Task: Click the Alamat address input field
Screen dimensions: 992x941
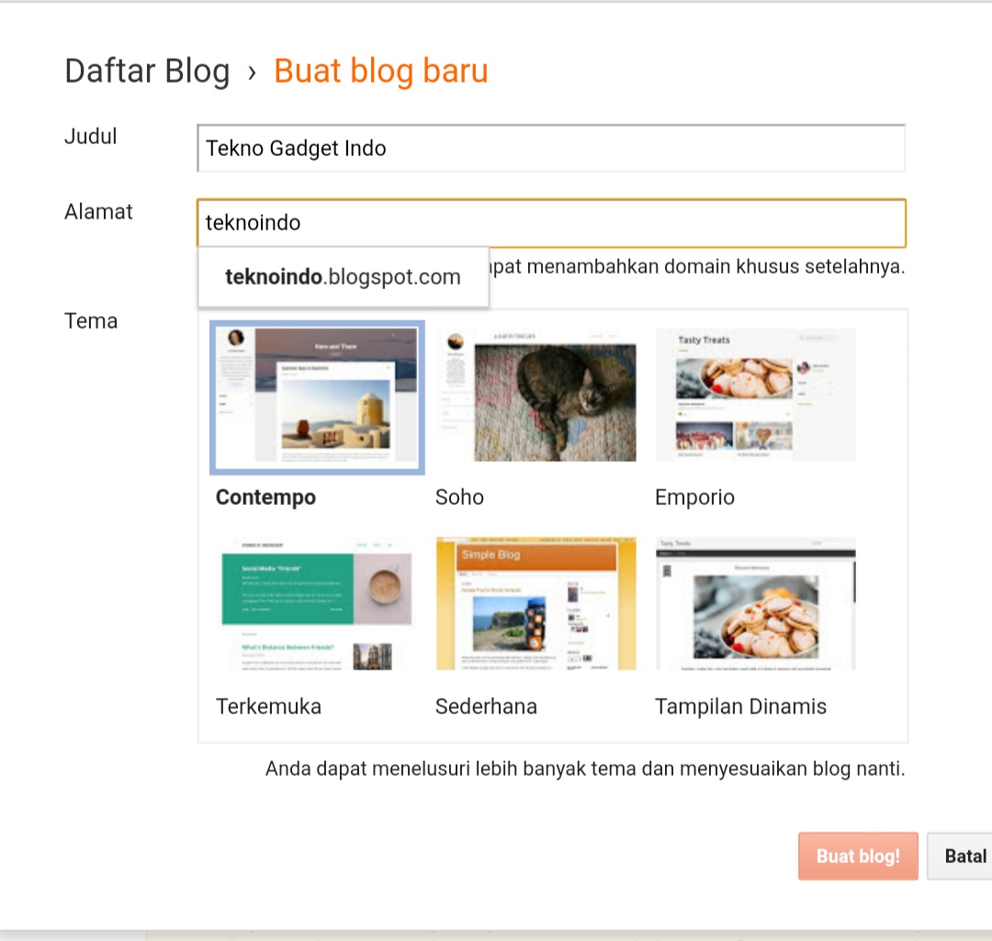Action: pyautogui.click(x=551, y=222)
